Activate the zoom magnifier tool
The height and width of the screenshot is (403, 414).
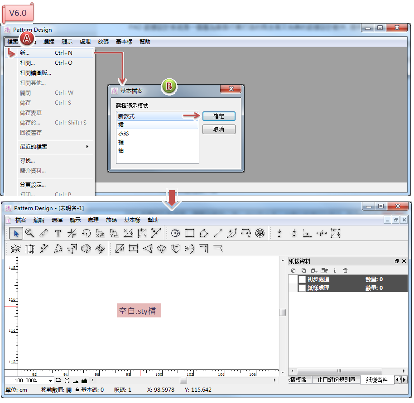[x=30, y=234]
